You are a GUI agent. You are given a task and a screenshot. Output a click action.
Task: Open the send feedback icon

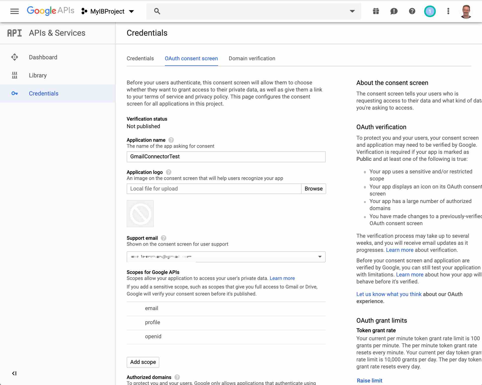tap(394, 11)
